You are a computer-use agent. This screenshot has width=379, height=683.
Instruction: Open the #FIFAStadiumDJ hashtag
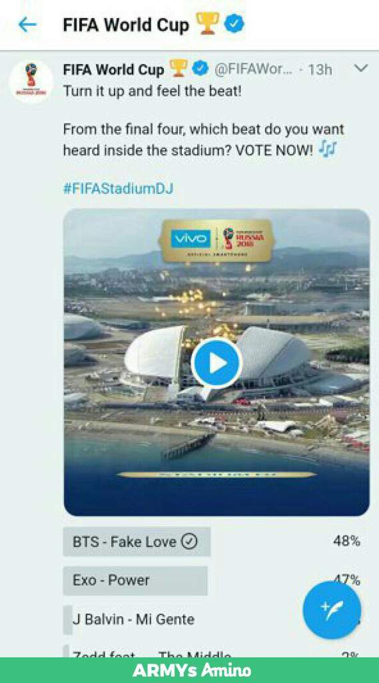118,189
